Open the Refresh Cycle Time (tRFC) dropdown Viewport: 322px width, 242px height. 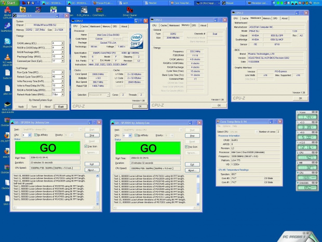62,77
